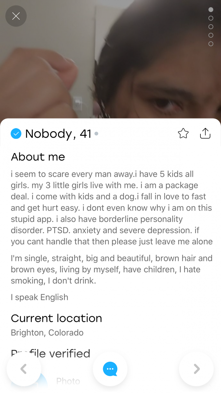Tap the "About me" heading
Screen dimensions: 221x393
click(x=38, y=157)
